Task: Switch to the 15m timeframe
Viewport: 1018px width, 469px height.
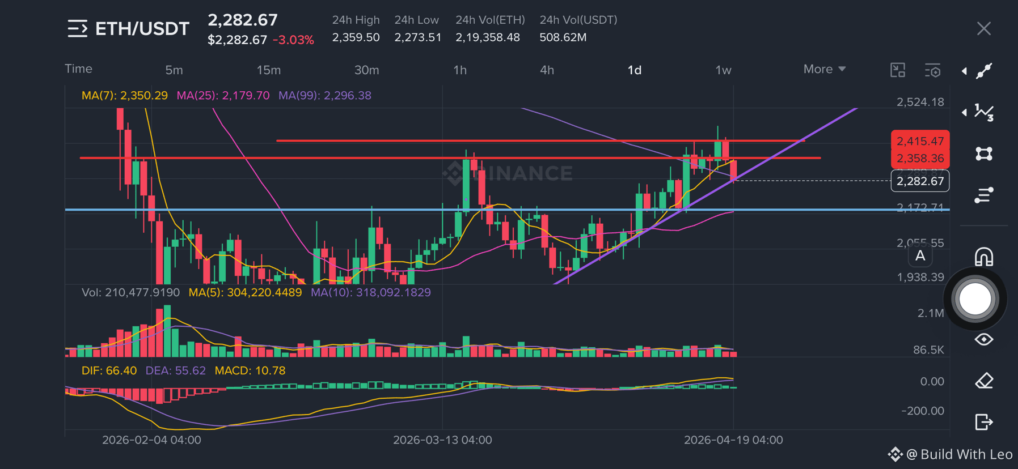Action: tap(269, 70)
